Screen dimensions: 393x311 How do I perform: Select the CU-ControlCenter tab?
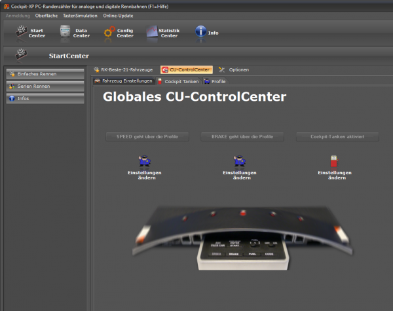187,69
